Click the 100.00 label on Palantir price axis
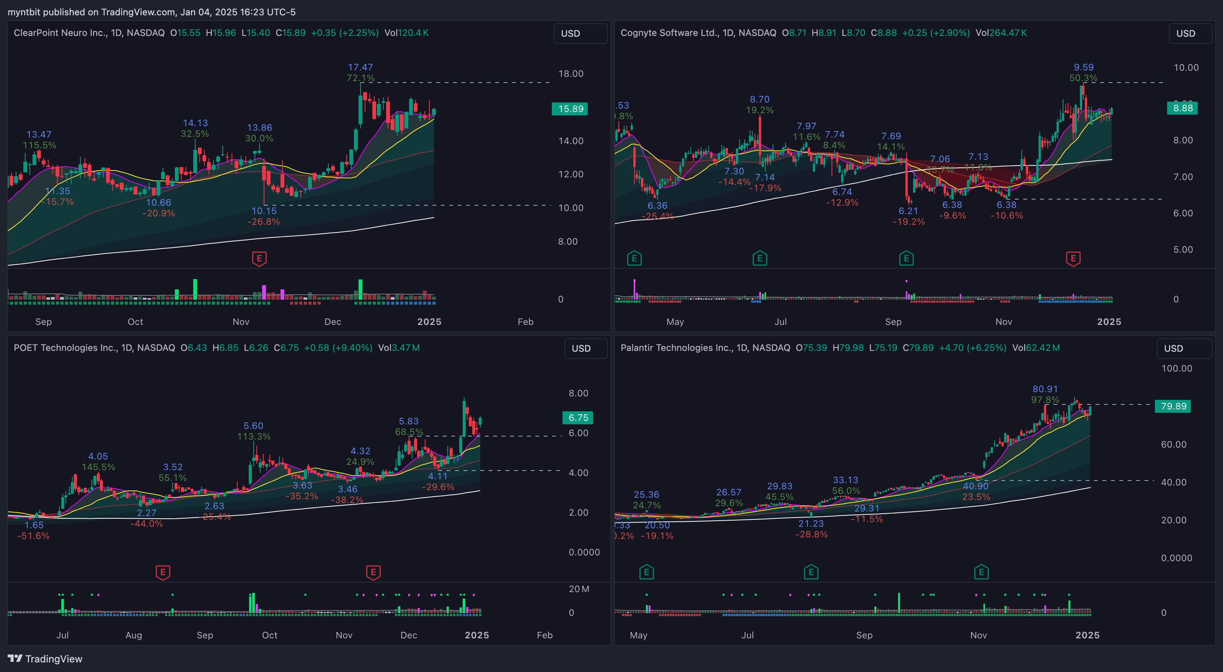The image size is (1223, 672). [1176, 368]
